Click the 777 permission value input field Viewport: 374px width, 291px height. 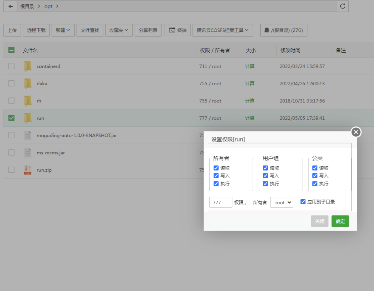pyautogui.click(x=221, y=203)
